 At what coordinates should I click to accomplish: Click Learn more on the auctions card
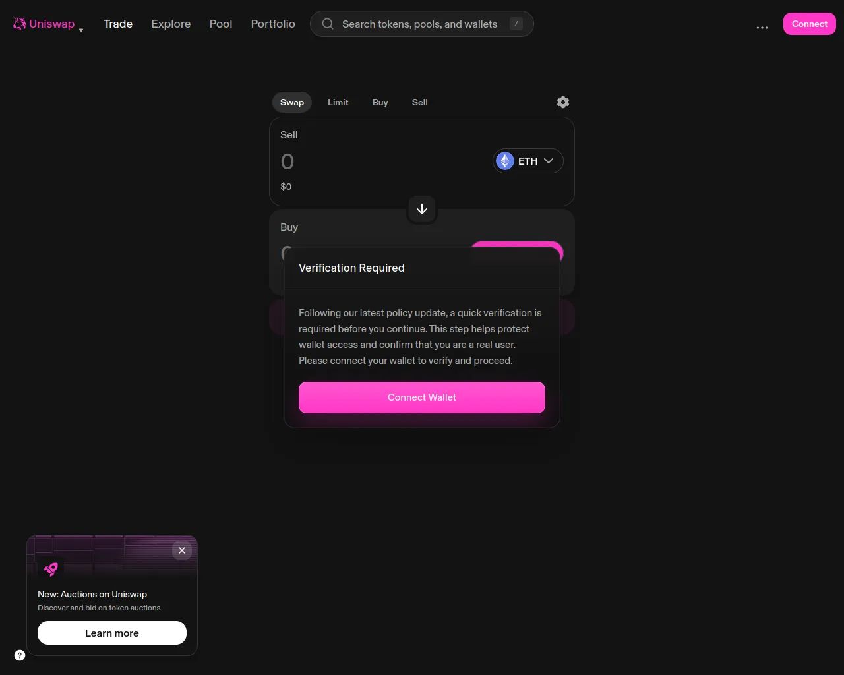[x=112, y=633]
